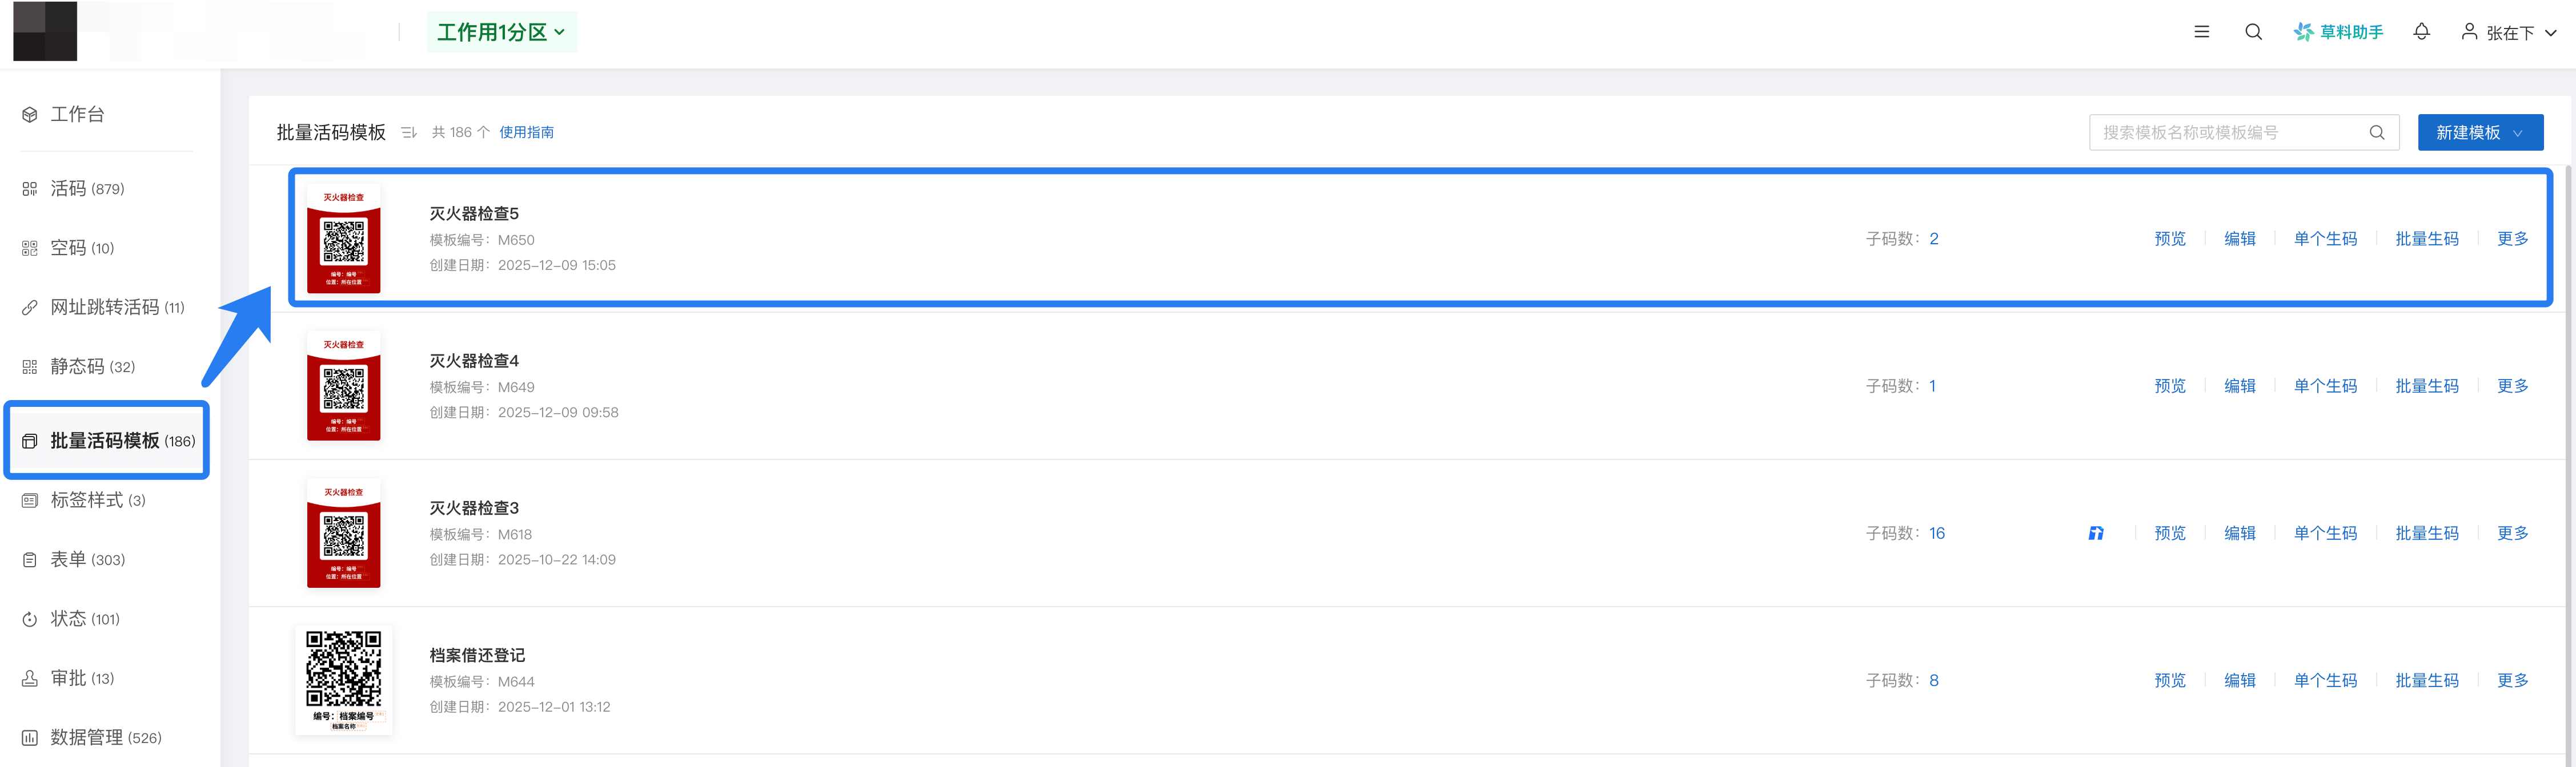Open the notifications bell
2576x767 pixels.
coord(2421,32)
